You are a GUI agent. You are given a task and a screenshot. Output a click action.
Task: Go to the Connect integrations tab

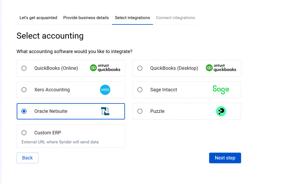(175, 18)
